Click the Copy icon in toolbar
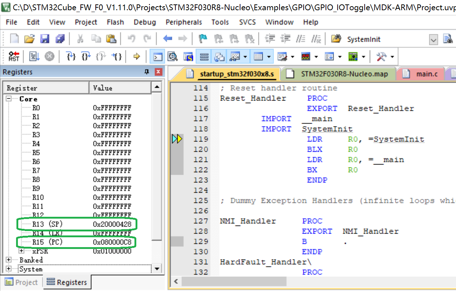This screenshot has width=456, height=291. pos(96,39)
